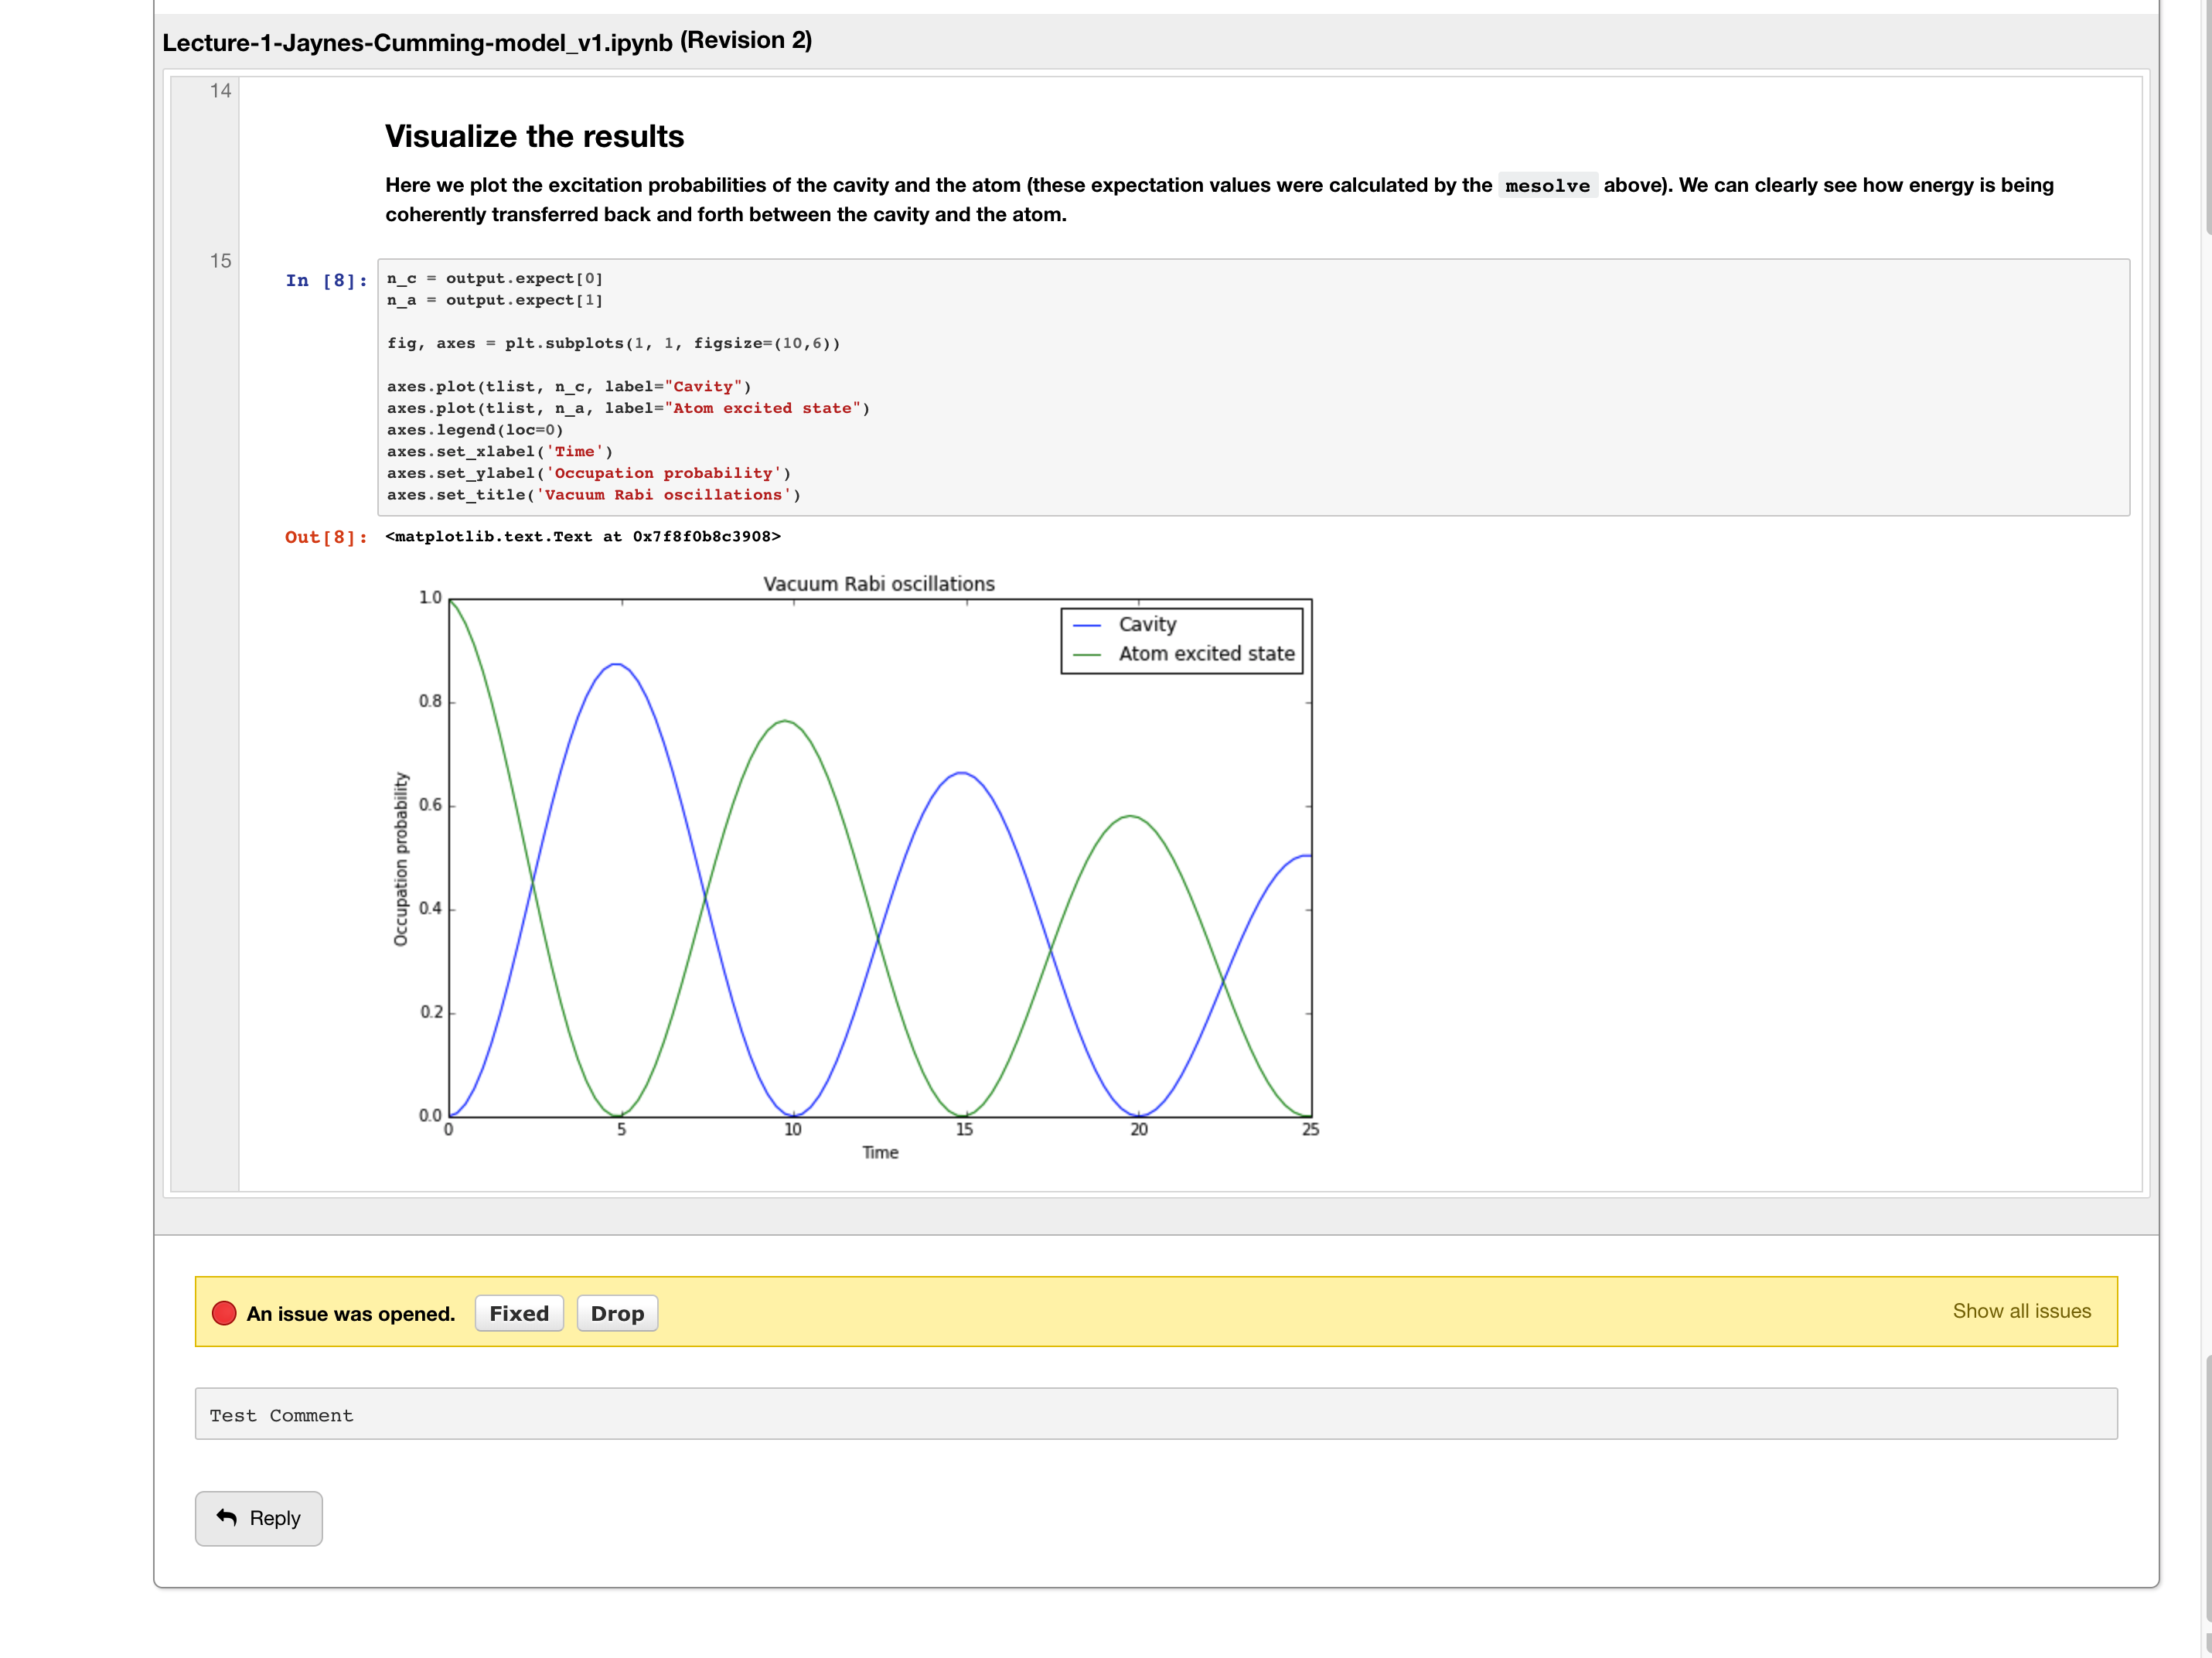Drop the opened issue
The image size is (2212, 1658).
click(x=617, y=1313)
